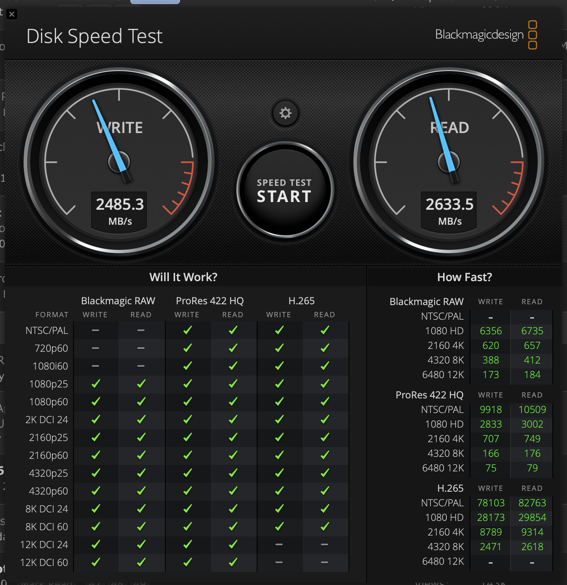Click the write speed value 2485.3
Viewport: 567px width, 585px height.
pos(120,204)
